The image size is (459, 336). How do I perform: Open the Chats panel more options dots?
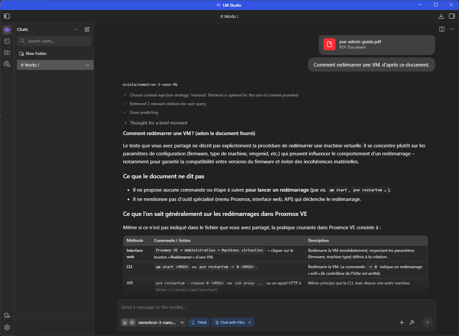77,29
